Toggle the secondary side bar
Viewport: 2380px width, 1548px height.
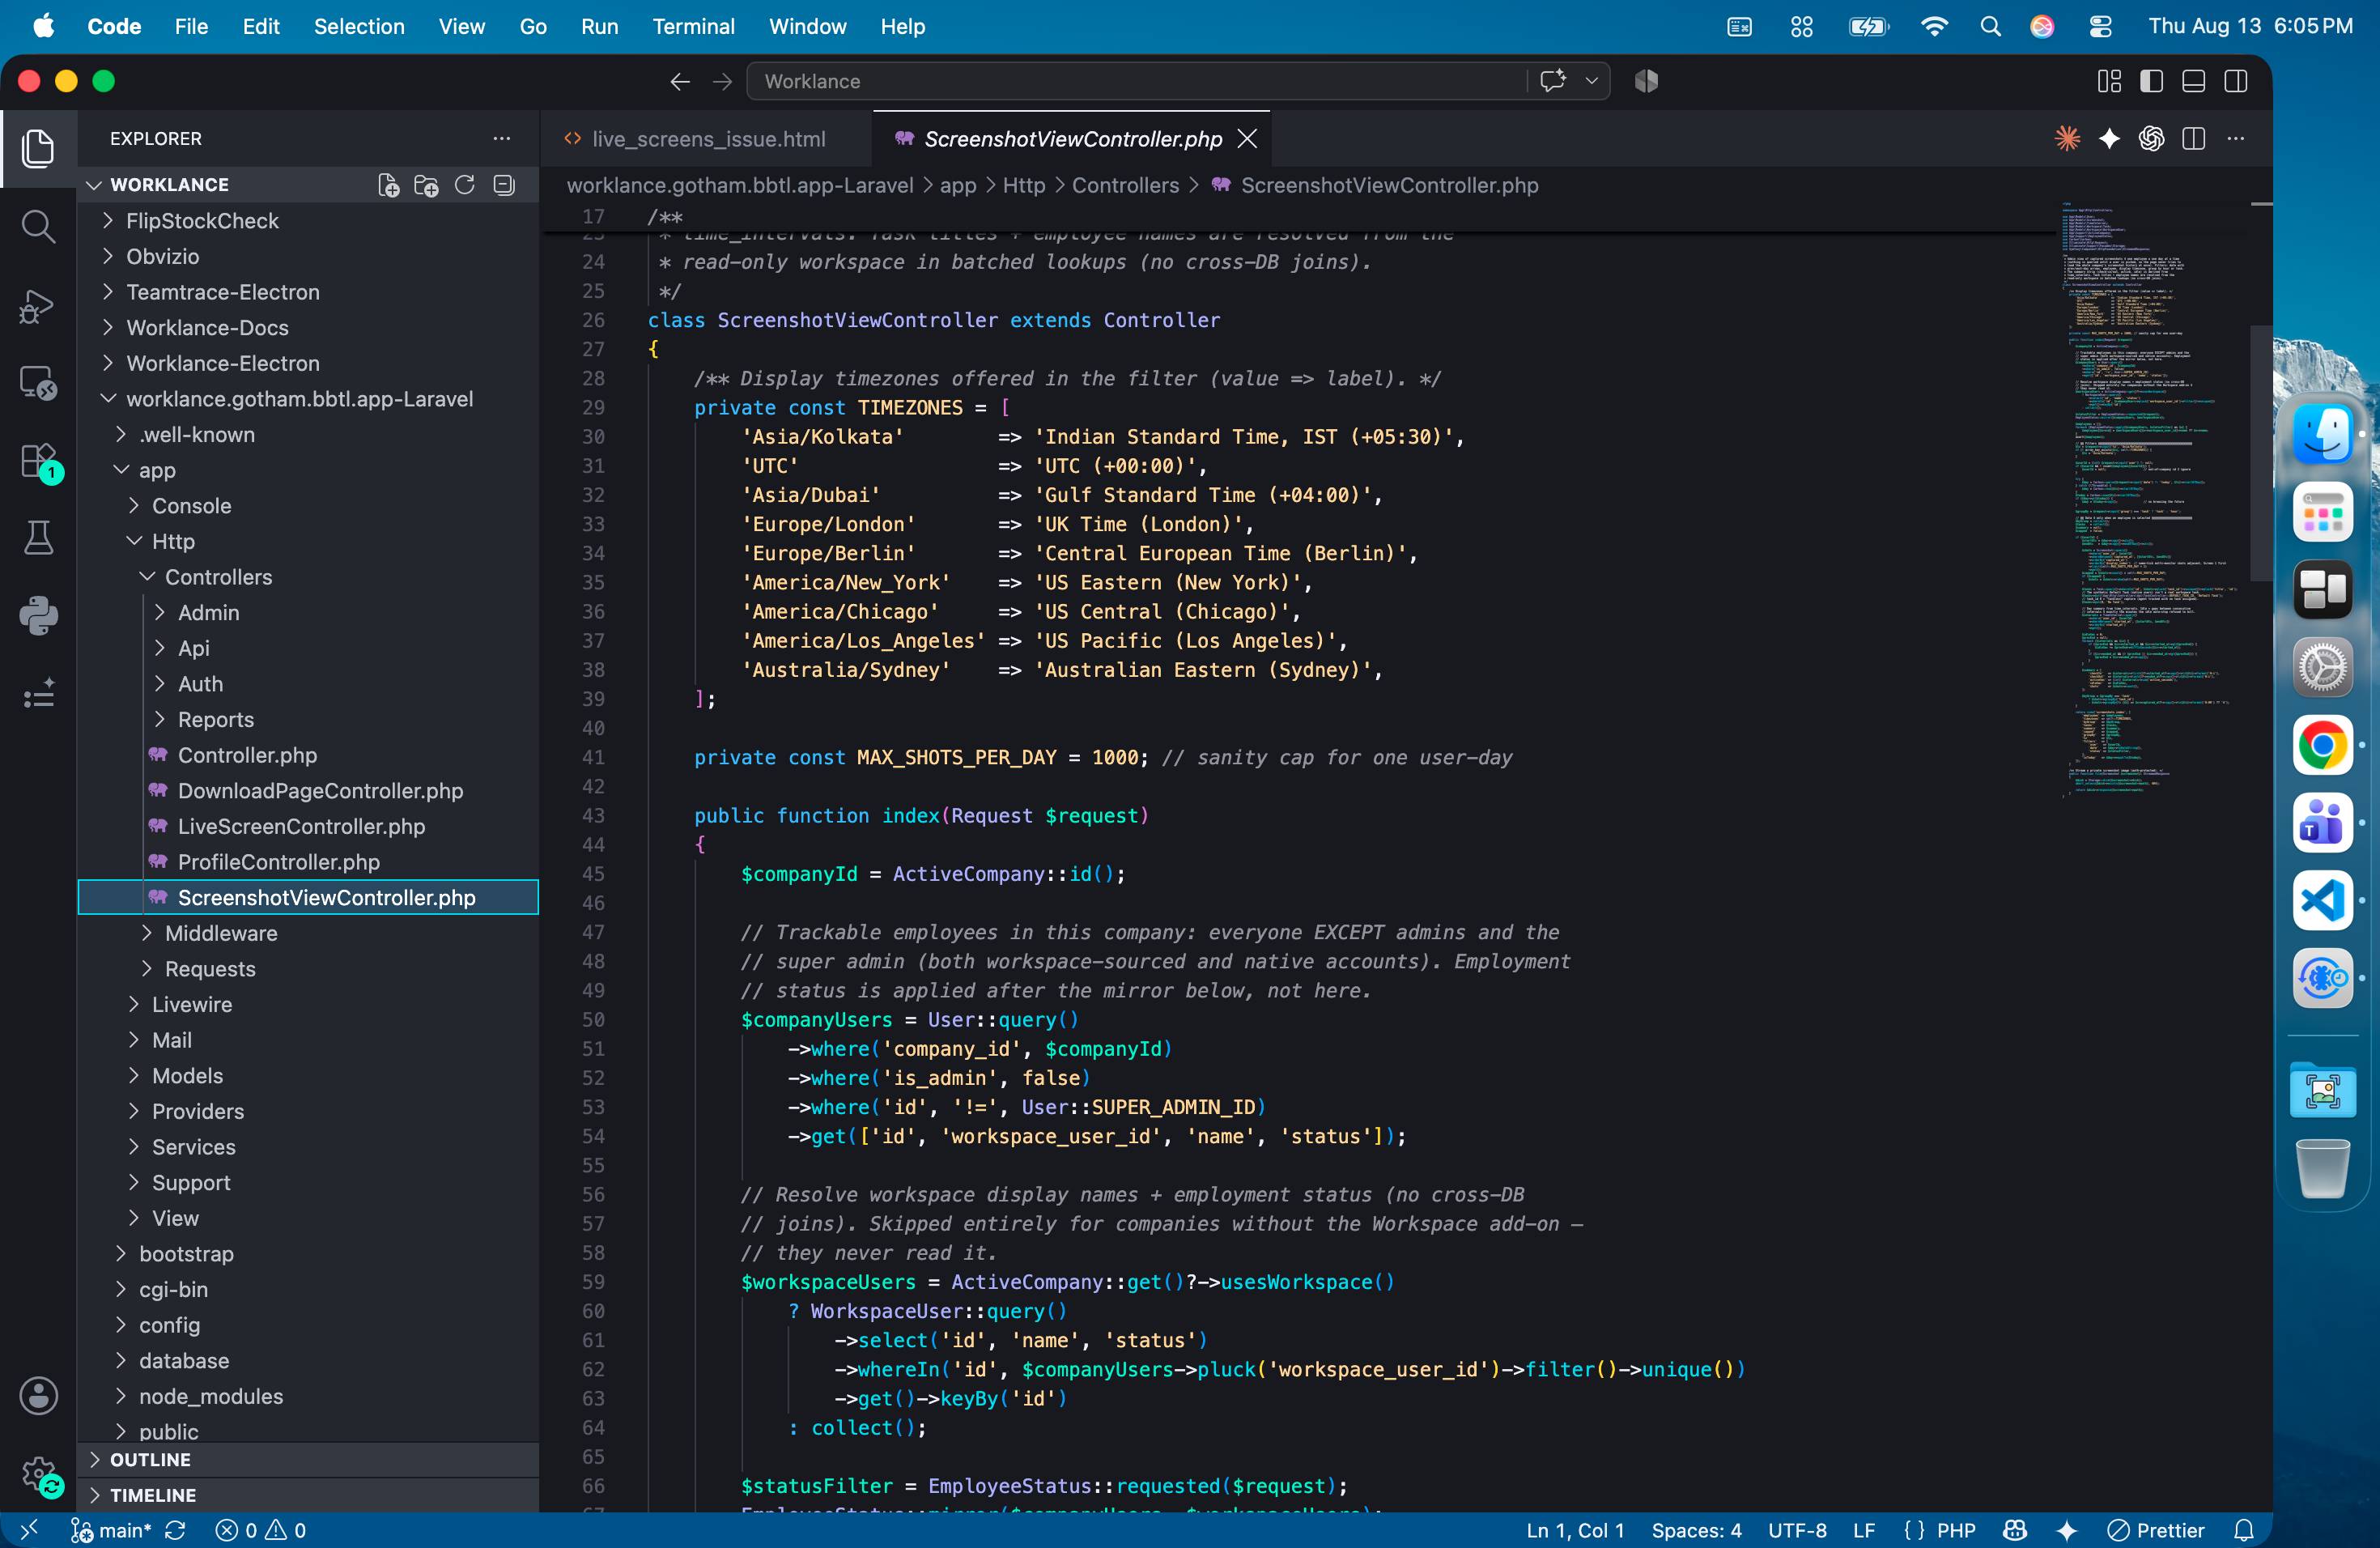pos(2235,81)
